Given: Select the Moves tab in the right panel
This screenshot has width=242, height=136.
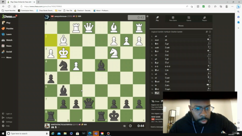Looking at the screenshot, I should click(x=181, y=26).
